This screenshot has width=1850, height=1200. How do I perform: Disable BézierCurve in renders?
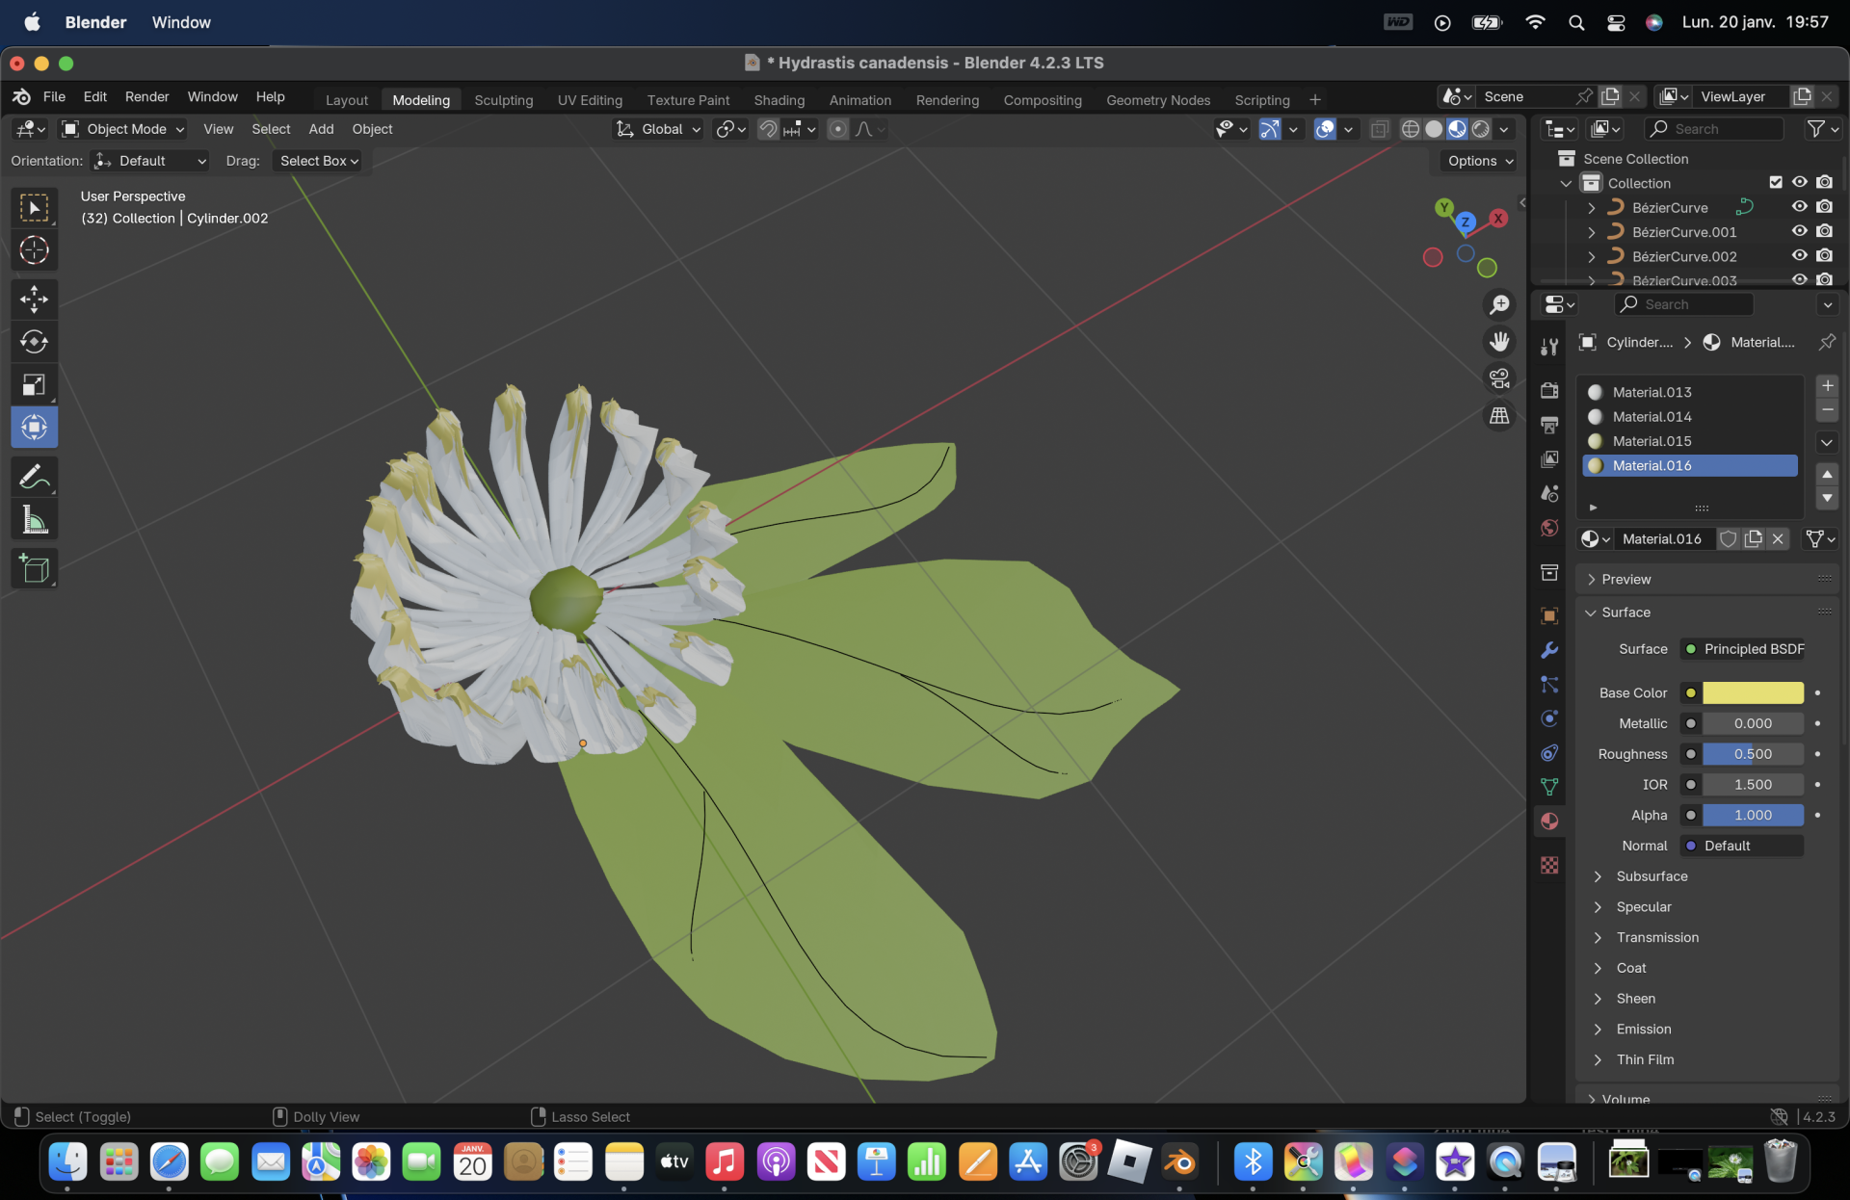pyautogui.click(x=1824, y=207)
